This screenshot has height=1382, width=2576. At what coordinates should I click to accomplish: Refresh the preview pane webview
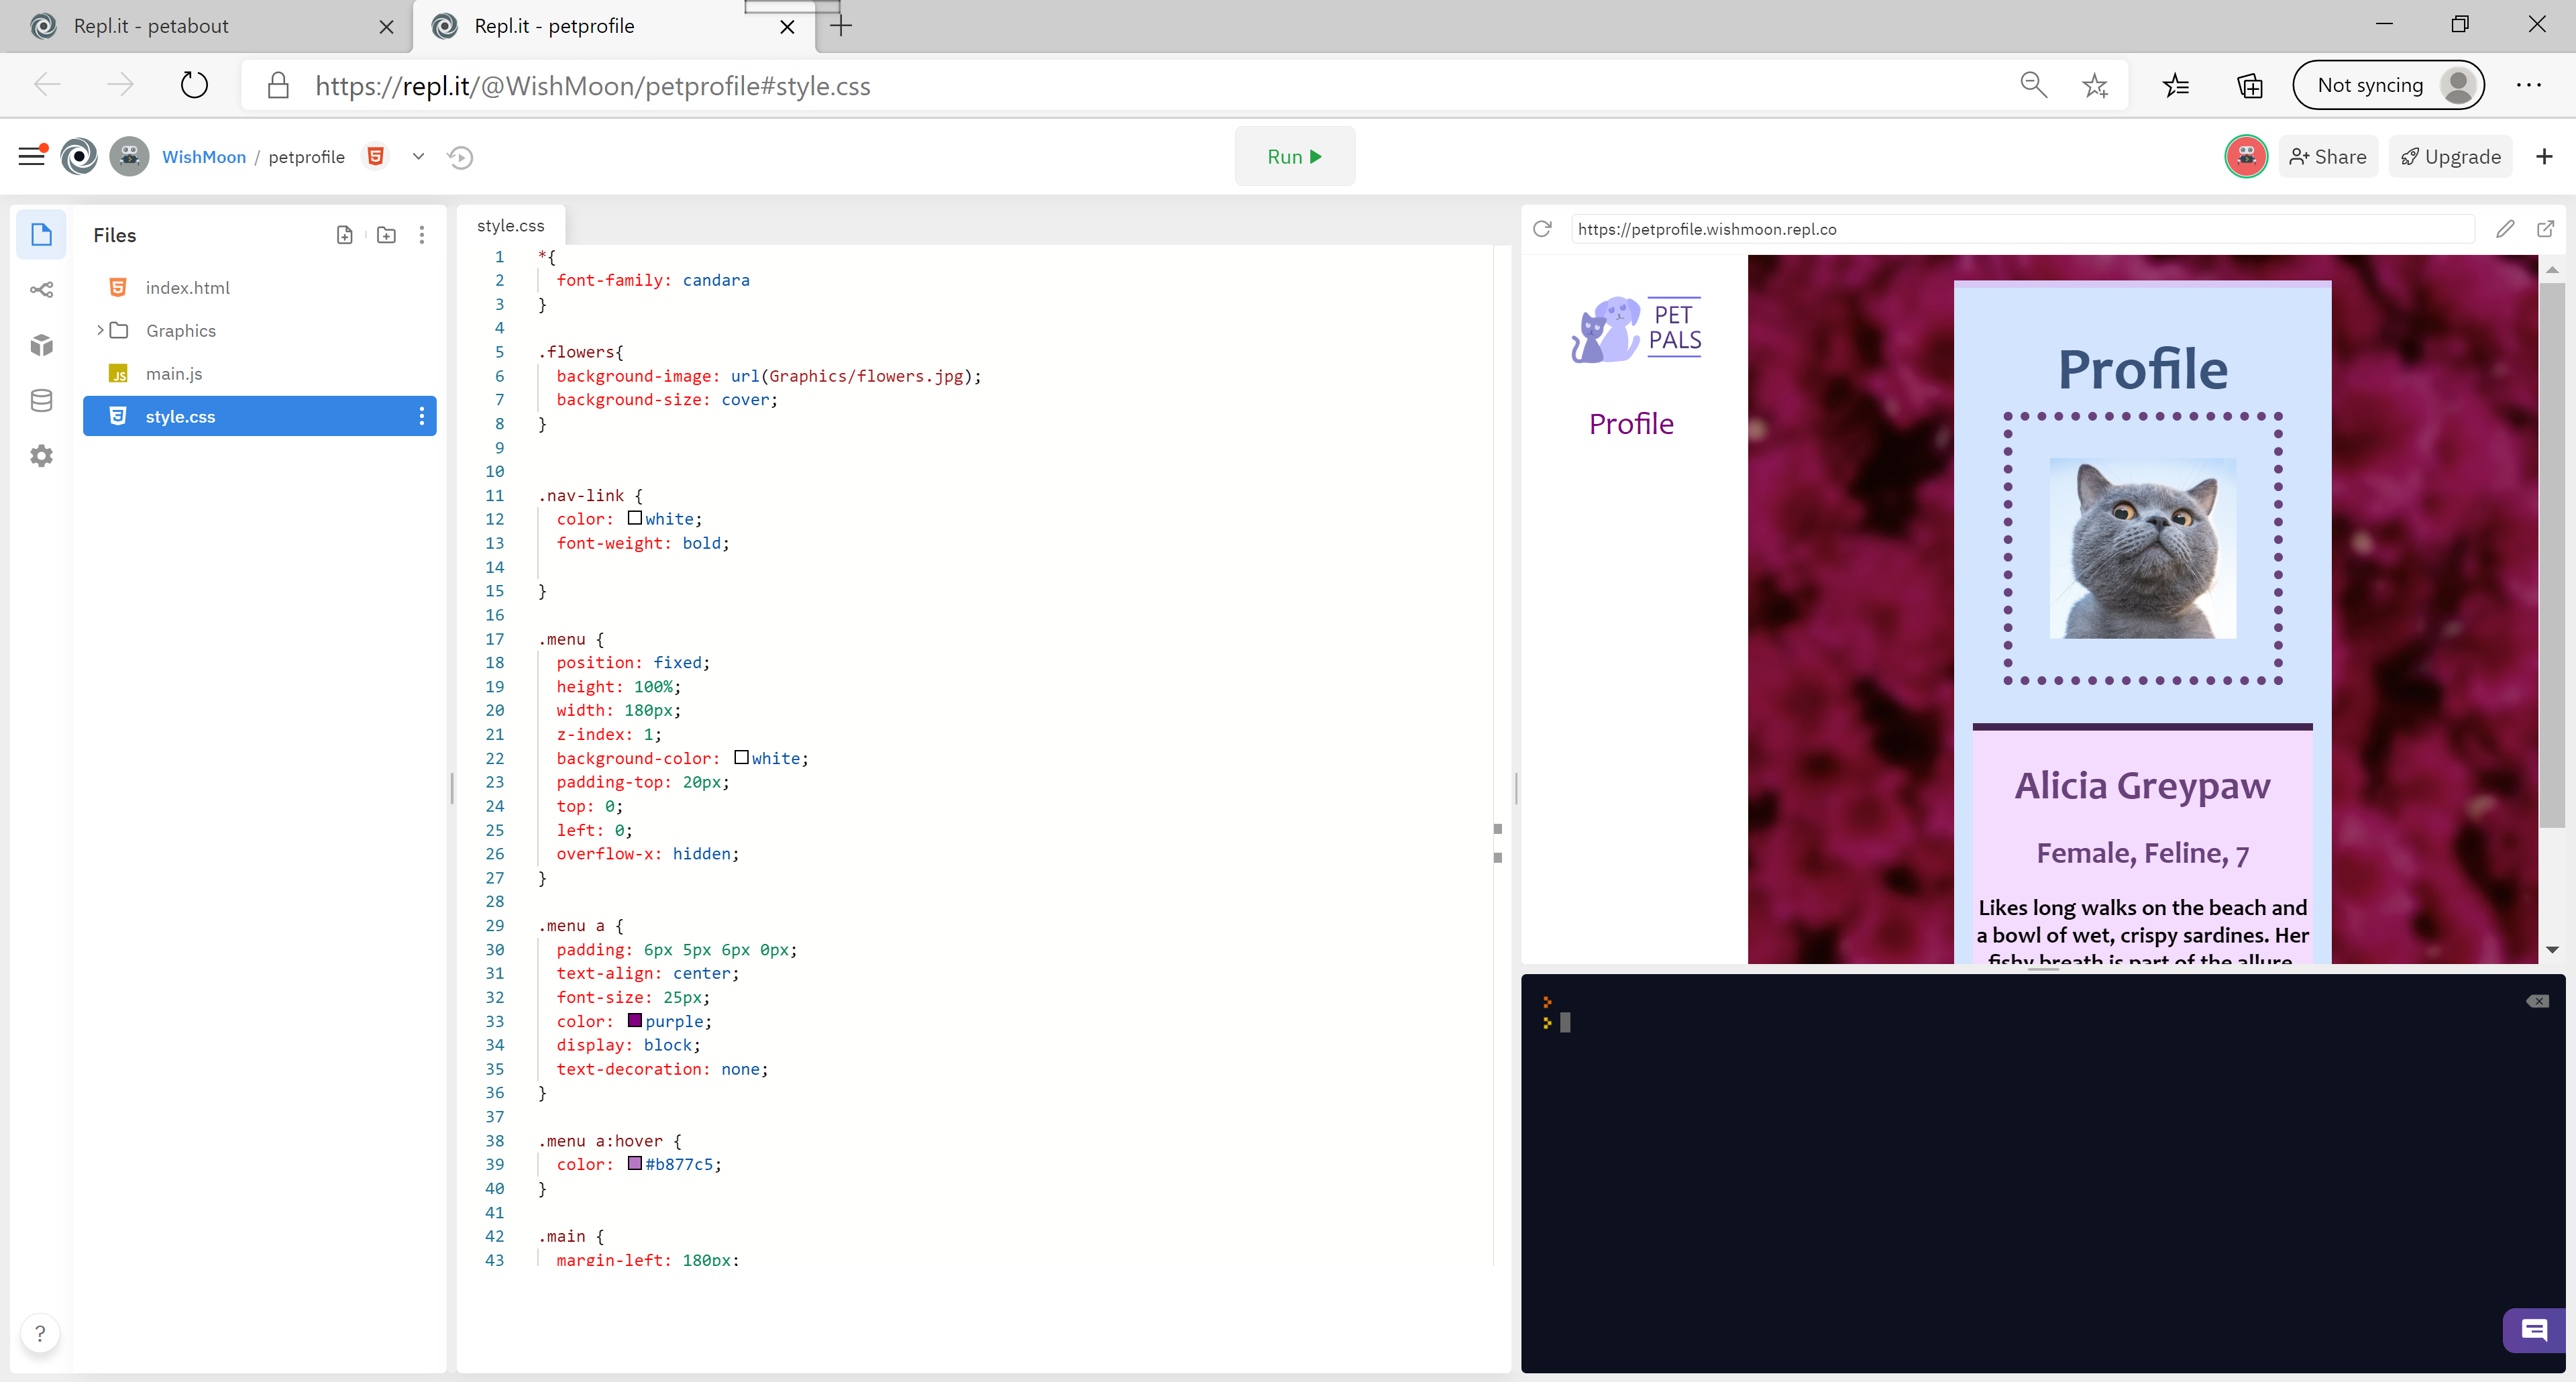pyautogui.click(x=1542, y=229)
